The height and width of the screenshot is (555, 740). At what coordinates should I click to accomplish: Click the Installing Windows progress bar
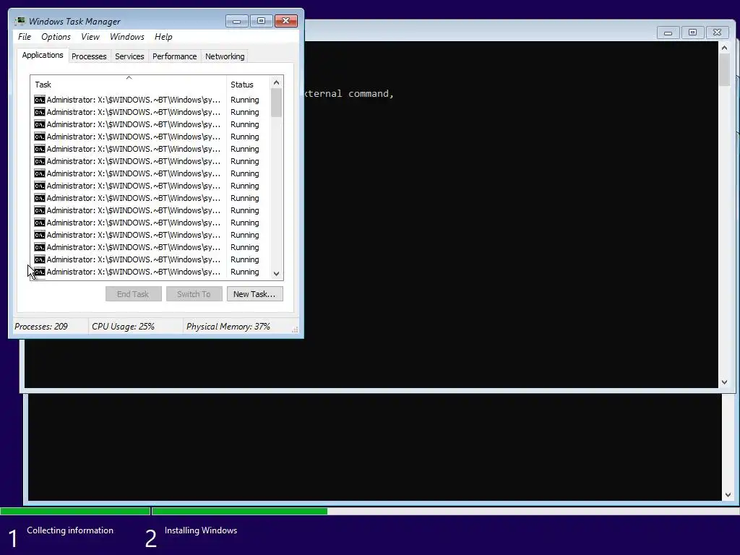[445, 511]
